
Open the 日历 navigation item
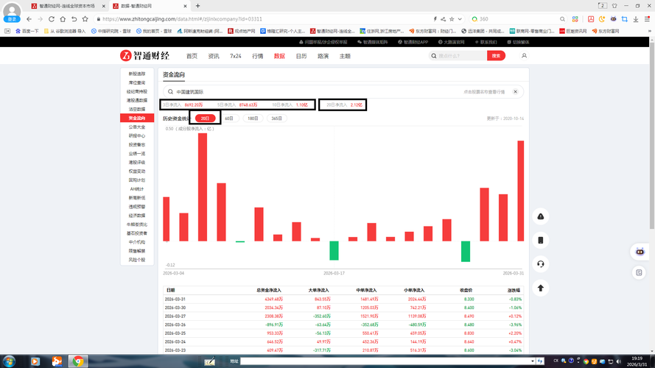coord(301,56)
